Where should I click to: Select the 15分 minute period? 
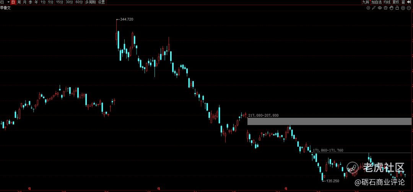tap(60, 2)
